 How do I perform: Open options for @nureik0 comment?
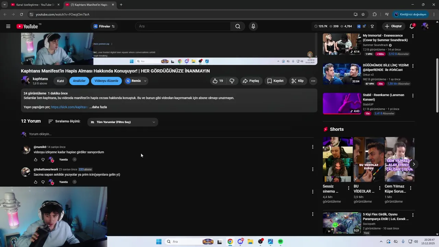(312, 147)
